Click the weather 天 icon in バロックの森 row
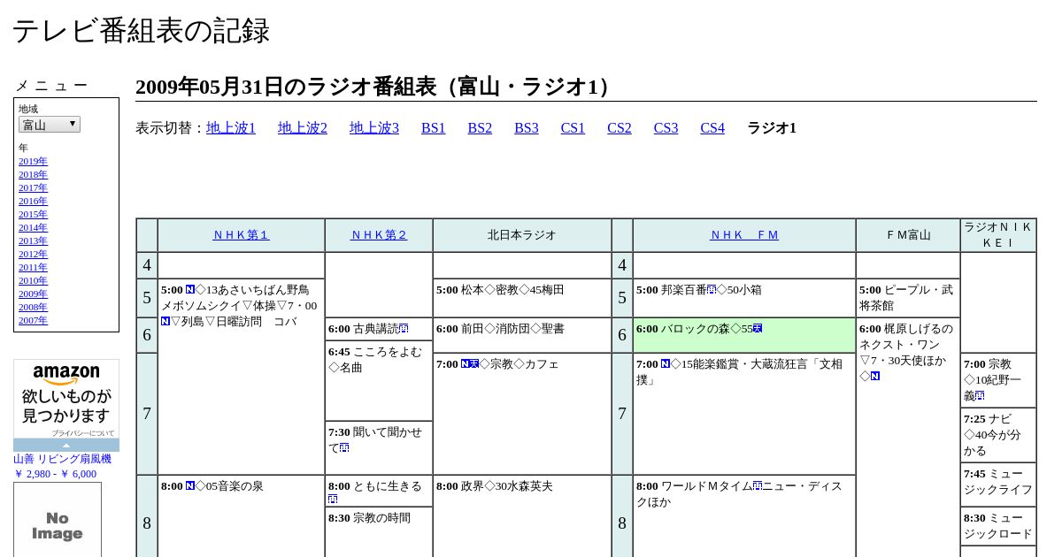This screenshot has width=1062, height=557. [758, 328]
